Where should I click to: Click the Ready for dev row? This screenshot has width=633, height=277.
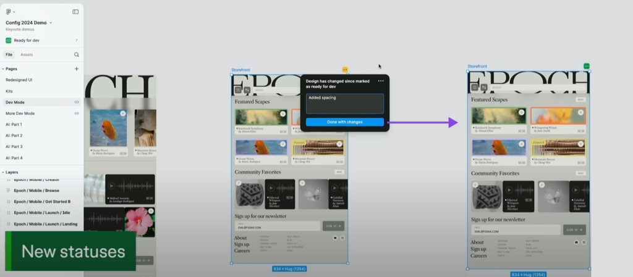[x=41, y=40]
